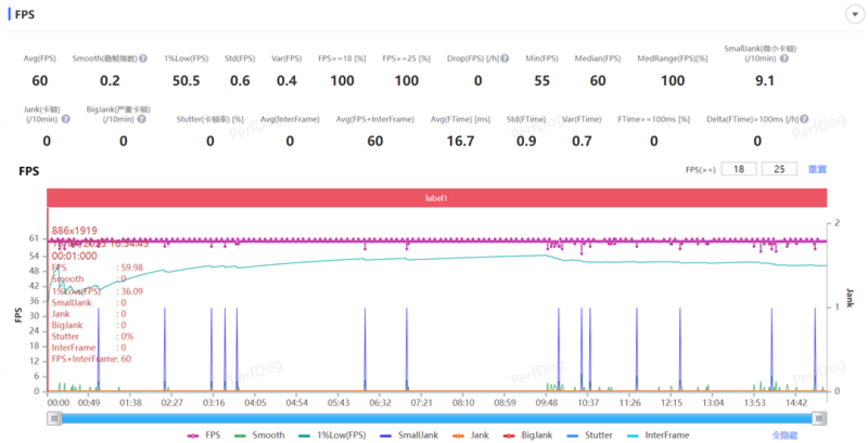Toggle Smooth series in legend
Viewport: 868px width, 443px height.
point(260,435)
